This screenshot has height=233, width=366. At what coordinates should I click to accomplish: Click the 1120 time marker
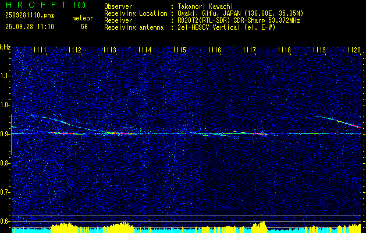tap(354, 50)
